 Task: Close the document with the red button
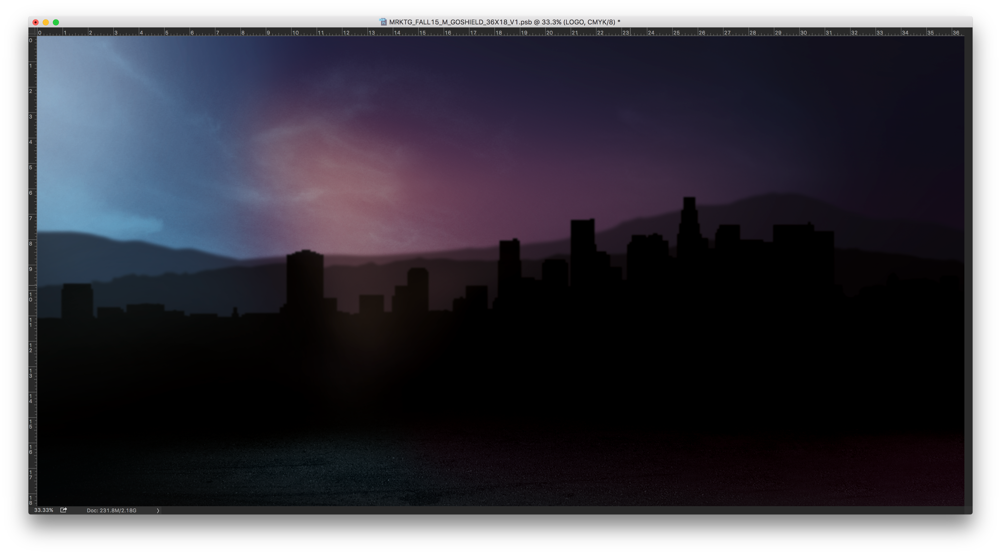pyautogui.click(x=36, y=22)
